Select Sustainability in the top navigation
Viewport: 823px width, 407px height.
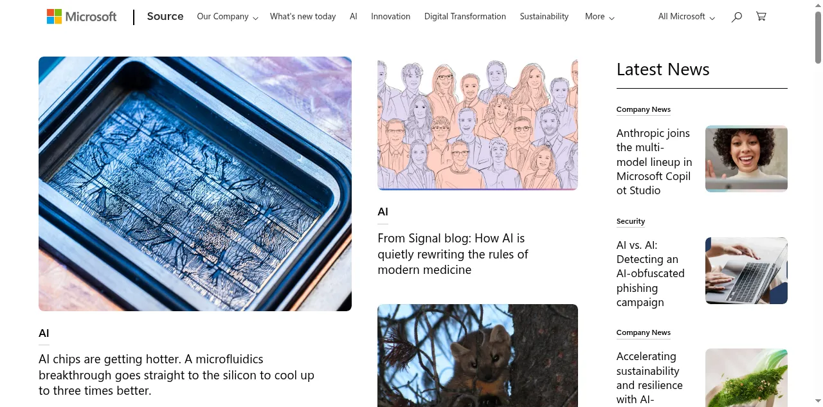[x=544, y=17]
